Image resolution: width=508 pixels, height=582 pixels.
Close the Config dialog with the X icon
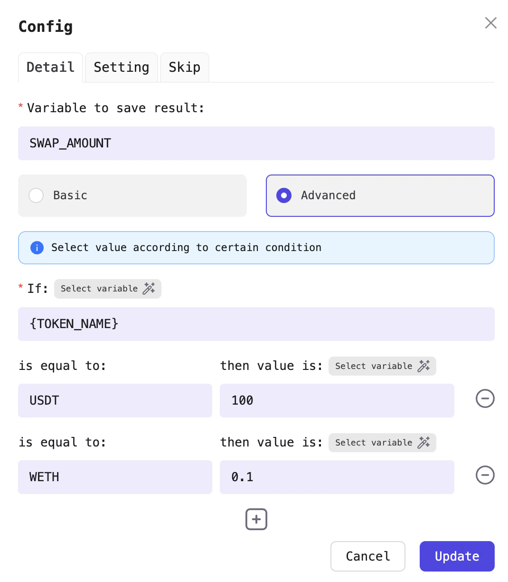pos(490,23)
